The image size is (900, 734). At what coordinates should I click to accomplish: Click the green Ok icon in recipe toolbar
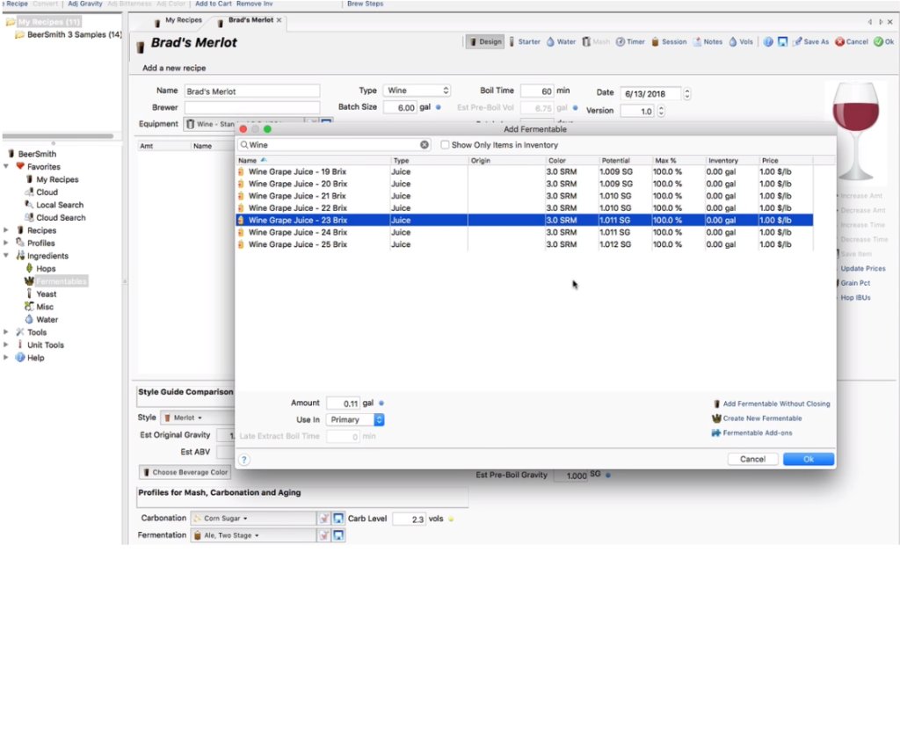pyautogui.click(x=878, y=42)
